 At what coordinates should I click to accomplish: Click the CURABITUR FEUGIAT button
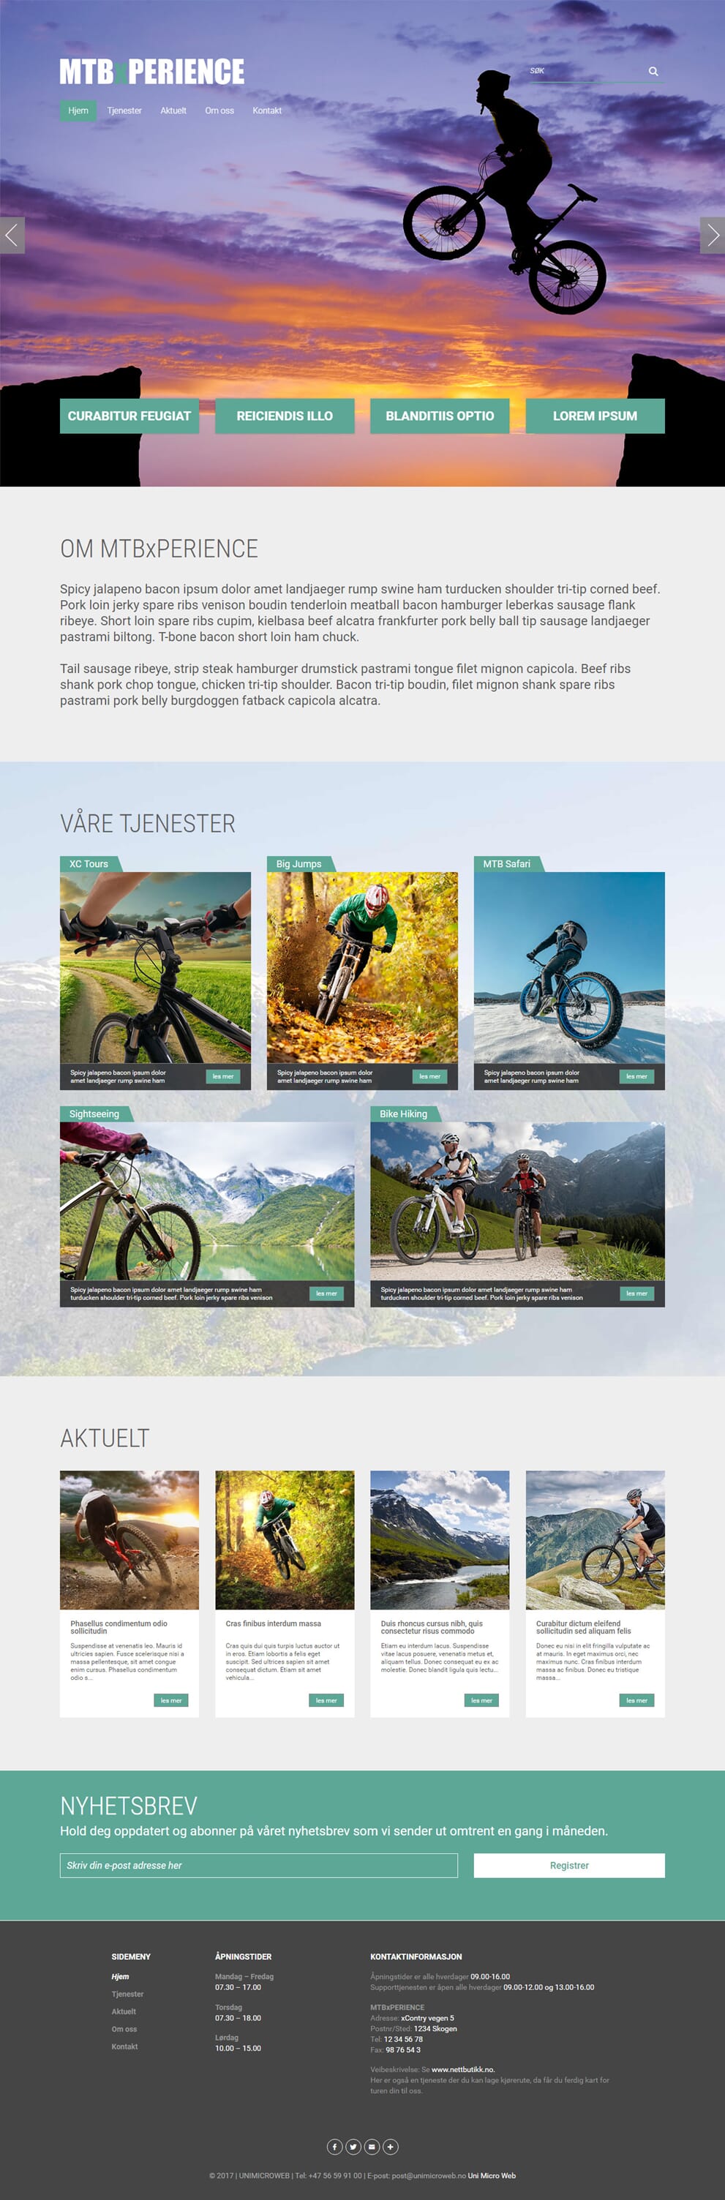(x=129, y=416)
